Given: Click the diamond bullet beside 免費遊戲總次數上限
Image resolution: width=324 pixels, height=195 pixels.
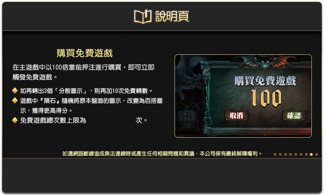Looking at the screenshot, I should point(15,120).
